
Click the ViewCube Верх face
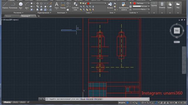[x=177, y=31]
